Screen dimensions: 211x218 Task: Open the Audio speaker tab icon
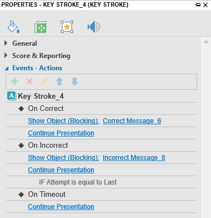click(94, 27)
